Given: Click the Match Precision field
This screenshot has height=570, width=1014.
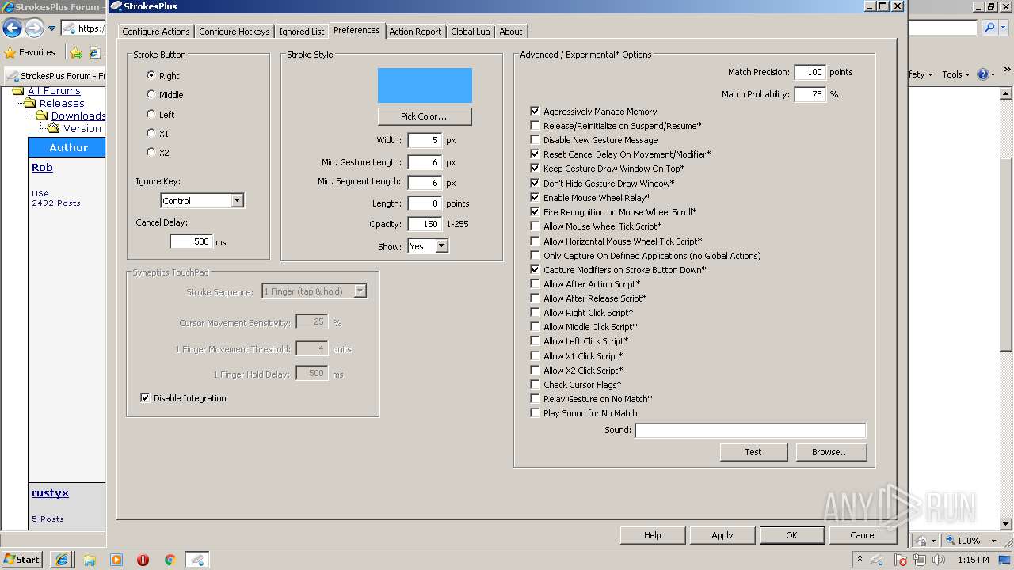Looking at the screenshot, I should (x=810, y=72).
